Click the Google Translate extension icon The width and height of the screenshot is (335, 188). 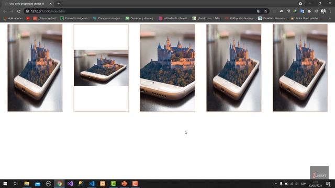pos(302,11)
